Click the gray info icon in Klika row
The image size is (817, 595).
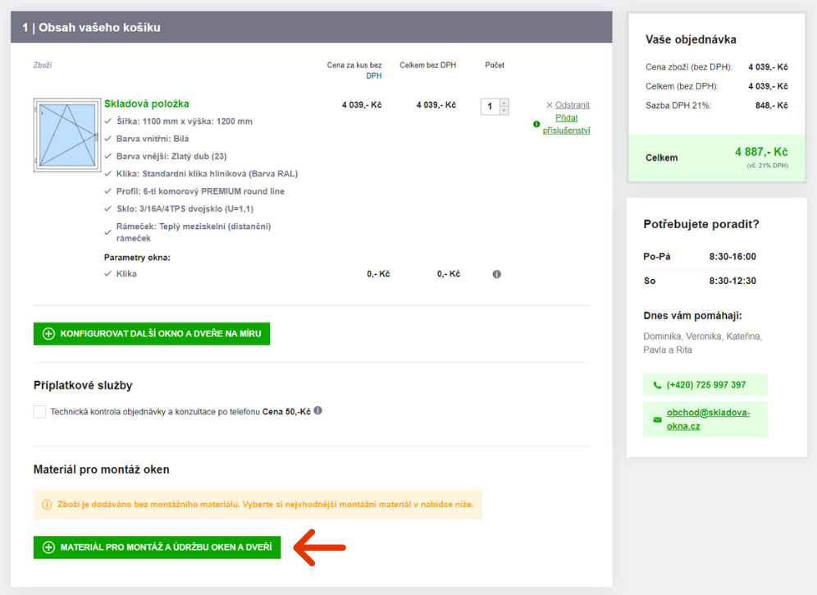point(496,274)
